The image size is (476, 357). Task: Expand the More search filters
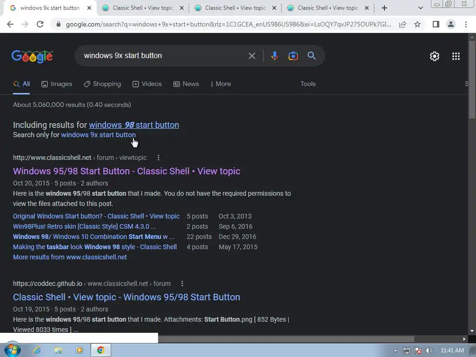tap(221, 84)
